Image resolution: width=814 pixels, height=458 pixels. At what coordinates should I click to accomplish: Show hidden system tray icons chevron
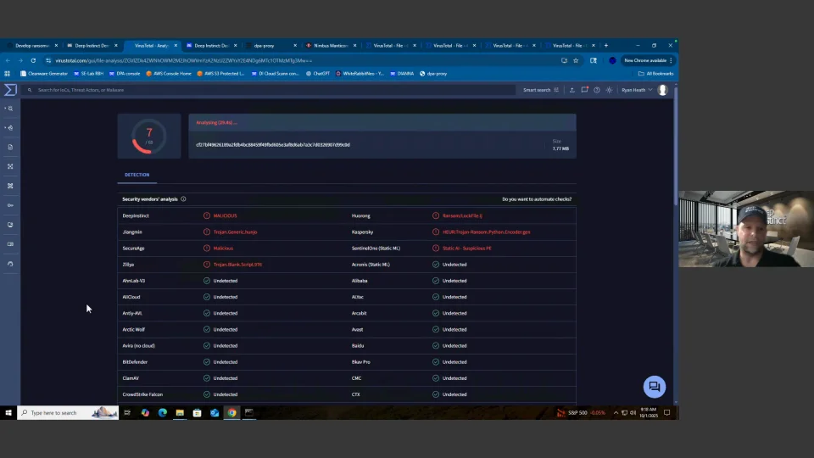[616, 413]
